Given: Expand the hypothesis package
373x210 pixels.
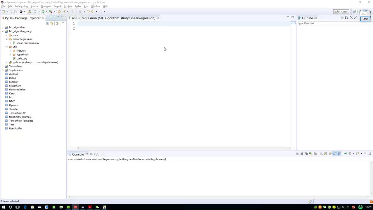Looking at the screenshot, I should click(x=10, y=55).
